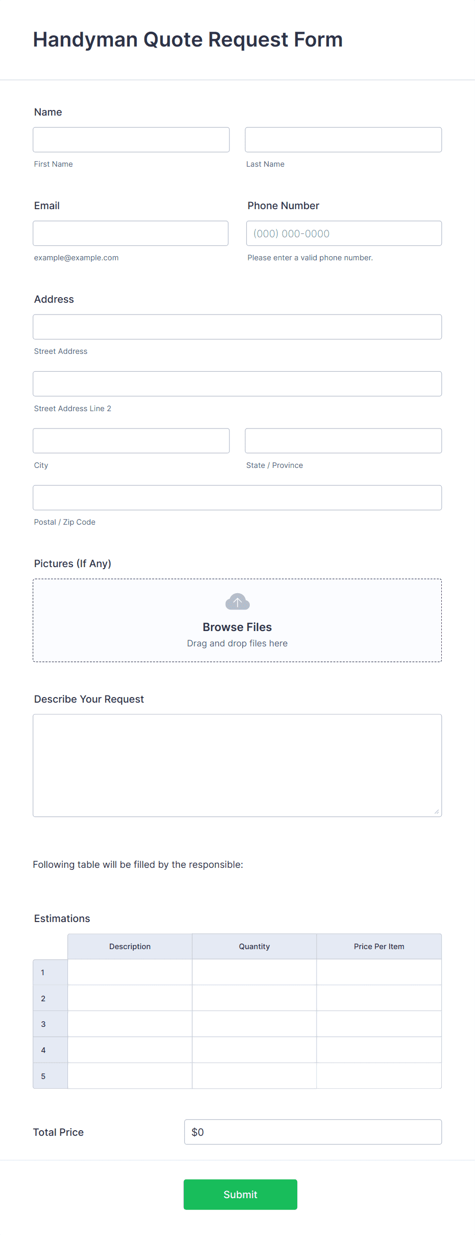Click the cloud upload icon

[x=237, y=602]
